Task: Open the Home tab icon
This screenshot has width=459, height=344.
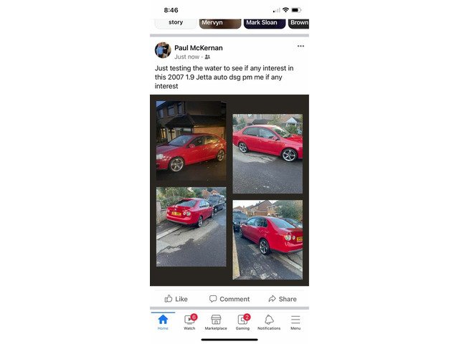Action: click(x=163, y=320)
